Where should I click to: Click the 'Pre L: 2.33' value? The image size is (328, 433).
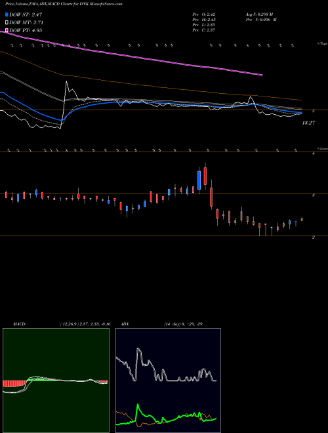click(204, 25)
